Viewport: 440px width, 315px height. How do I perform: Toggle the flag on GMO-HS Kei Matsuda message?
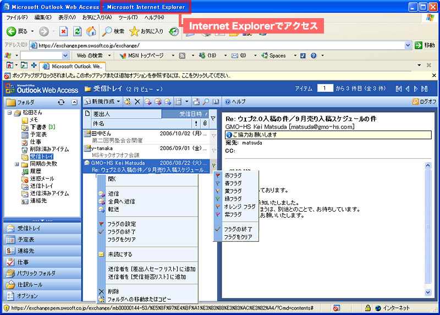coord(213,165)
